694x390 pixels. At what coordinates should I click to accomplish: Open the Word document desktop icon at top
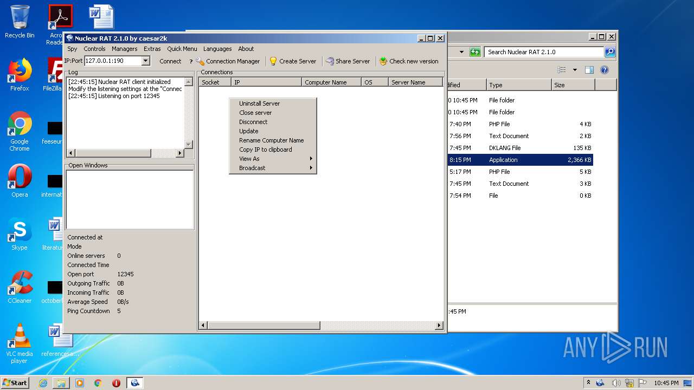tap(102, 16)
